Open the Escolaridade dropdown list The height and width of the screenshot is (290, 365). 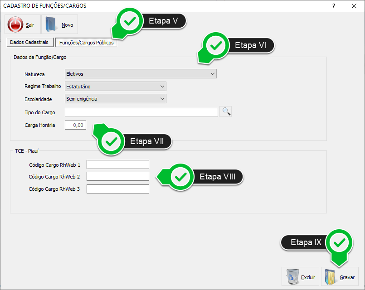[115, 99]
